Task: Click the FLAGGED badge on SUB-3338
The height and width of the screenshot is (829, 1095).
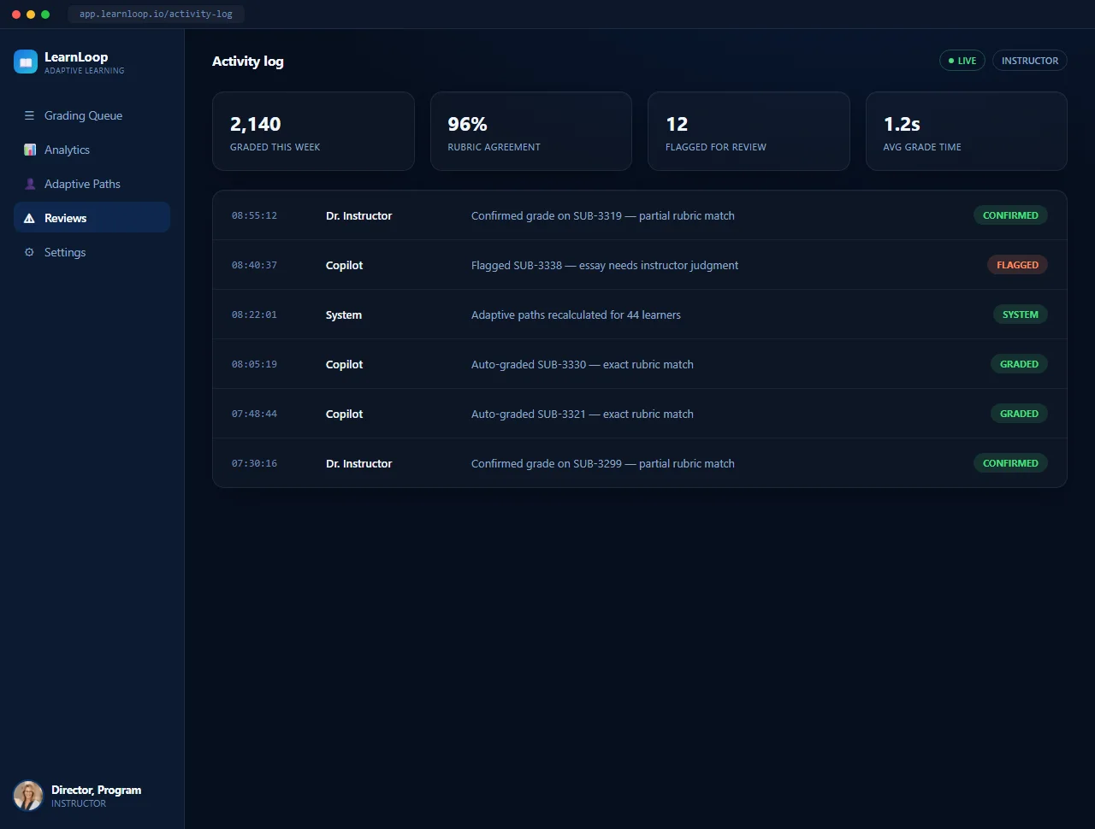Action: pos(1017,265)
